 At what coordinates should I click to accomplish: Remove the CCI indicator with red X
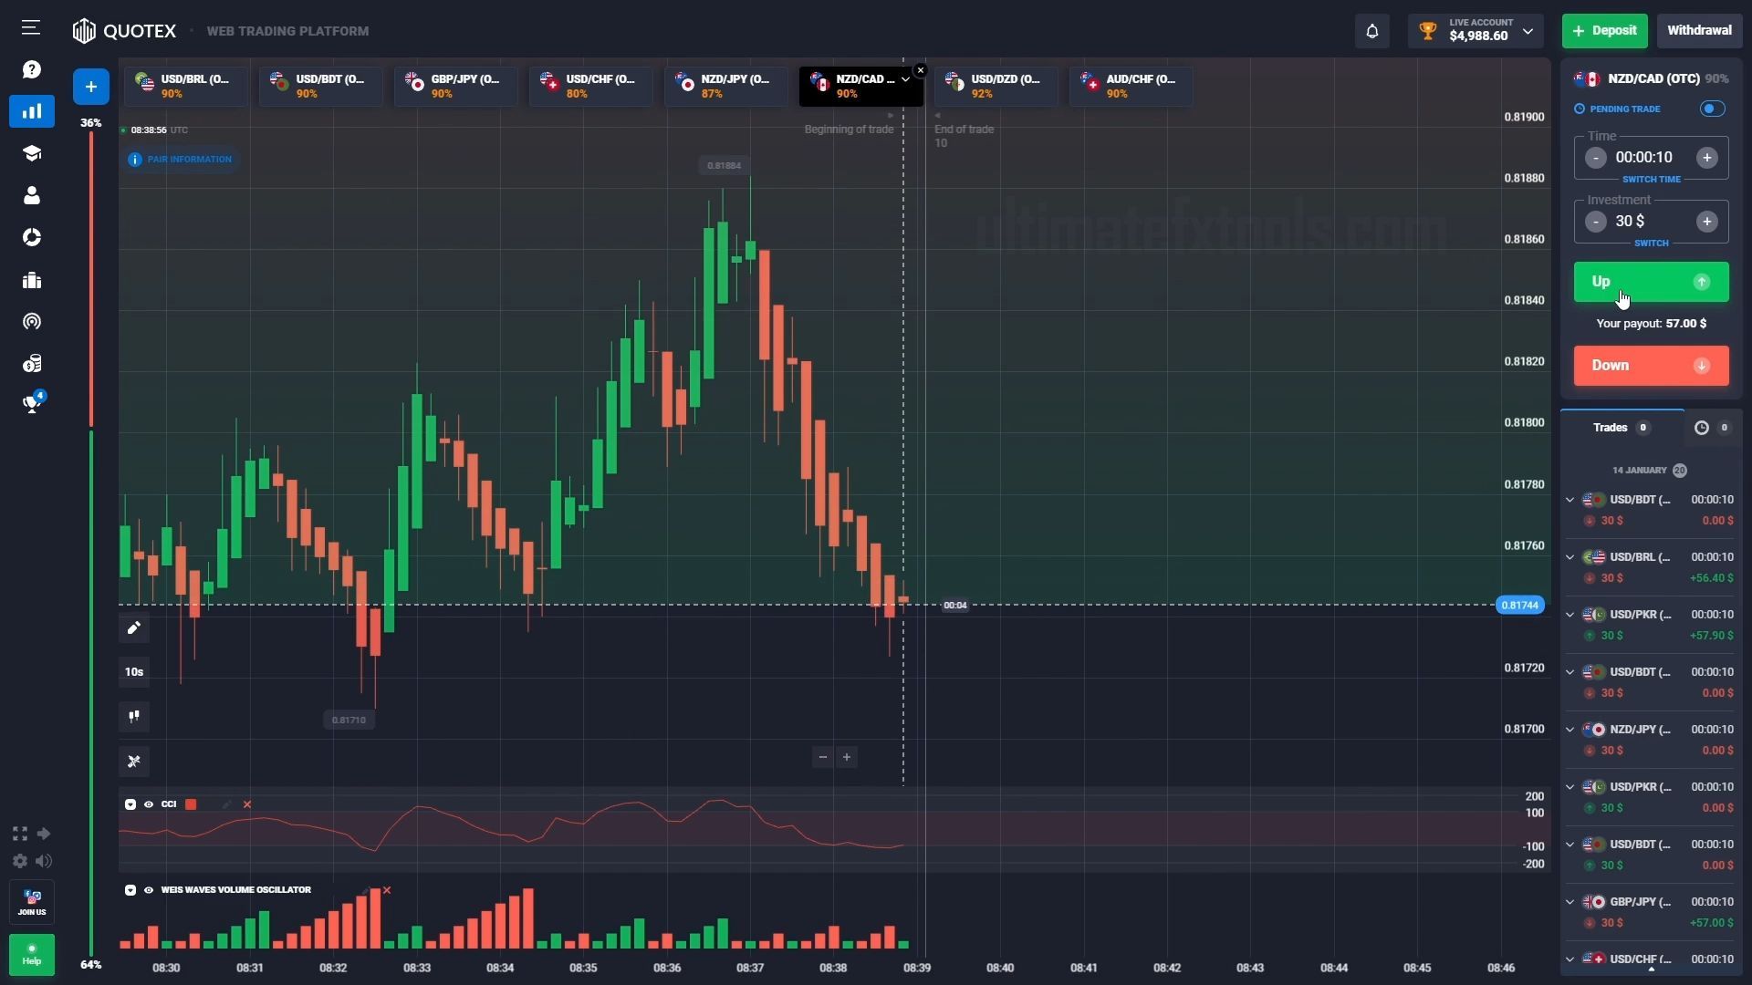(x=247, y=804)
